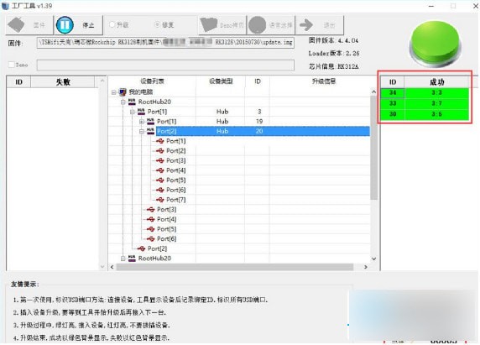The image size is (480, 345).
Task: Select success row ID 30 with 3:5
Action: click(x=425, y=114)
